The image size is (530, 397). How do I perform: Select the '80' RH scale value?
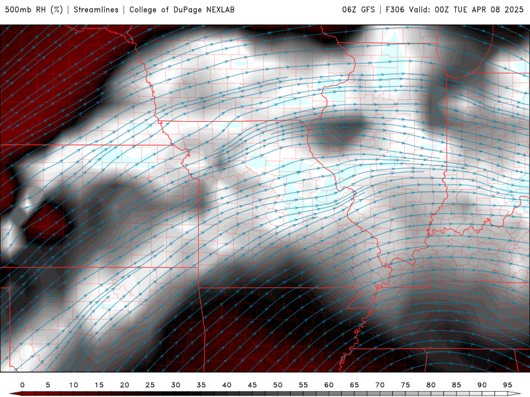[x=431, y=385]
